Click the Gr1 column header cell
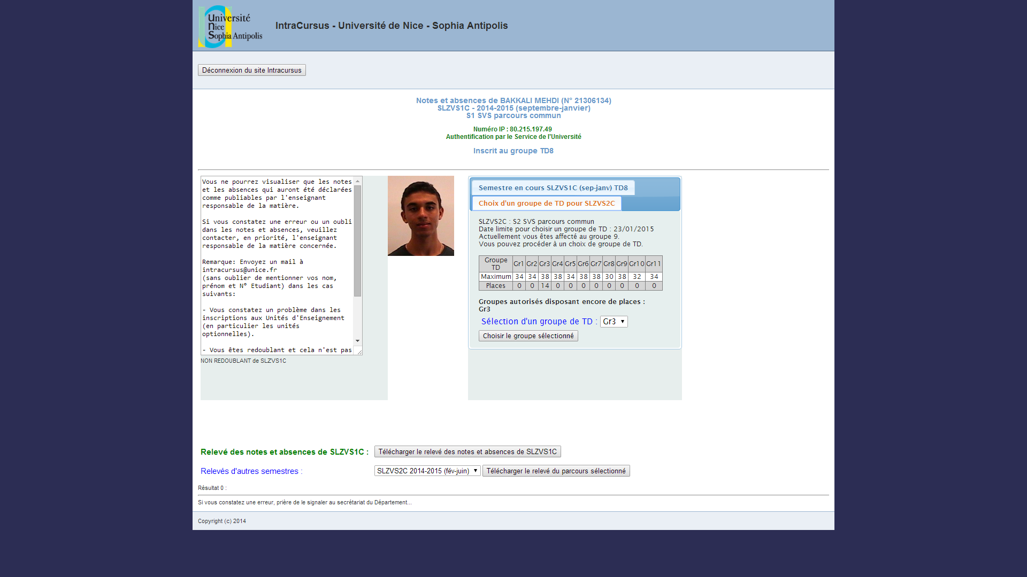This screenshot has height=577, width=1027. tap(519, 263)
